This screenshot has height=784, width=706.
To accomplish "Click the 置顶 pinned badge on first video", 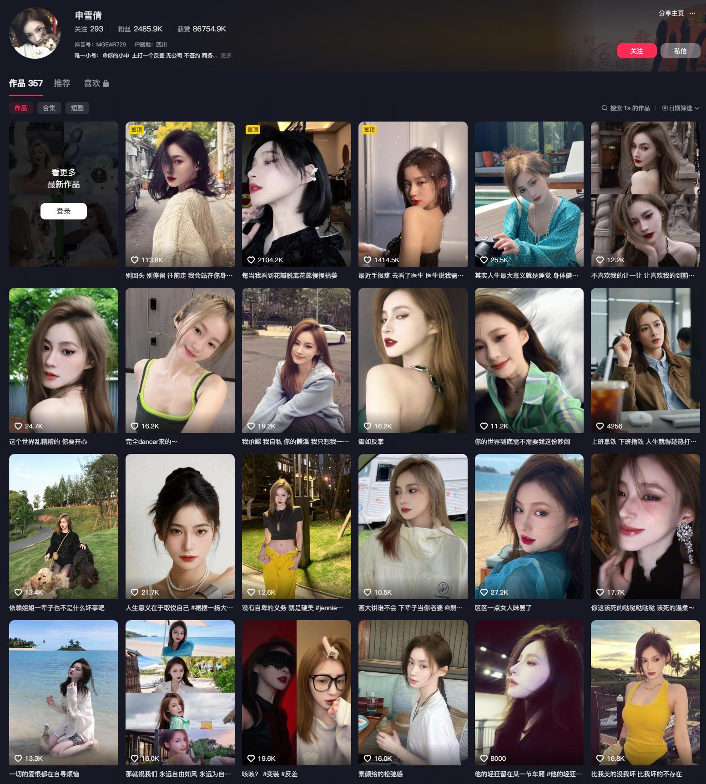I will (x=136, y=130).
